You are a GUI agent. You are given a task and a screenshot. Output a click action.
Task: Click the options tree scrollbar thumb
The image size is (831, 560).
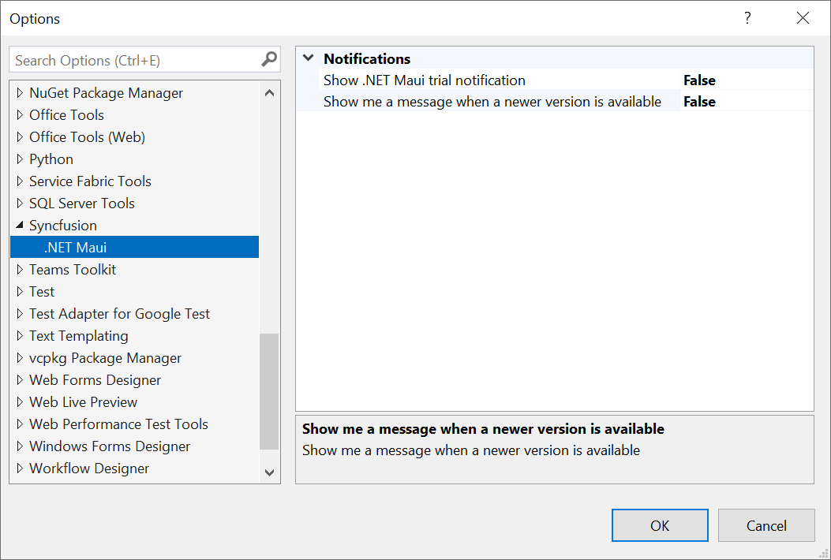pos(269,390)
